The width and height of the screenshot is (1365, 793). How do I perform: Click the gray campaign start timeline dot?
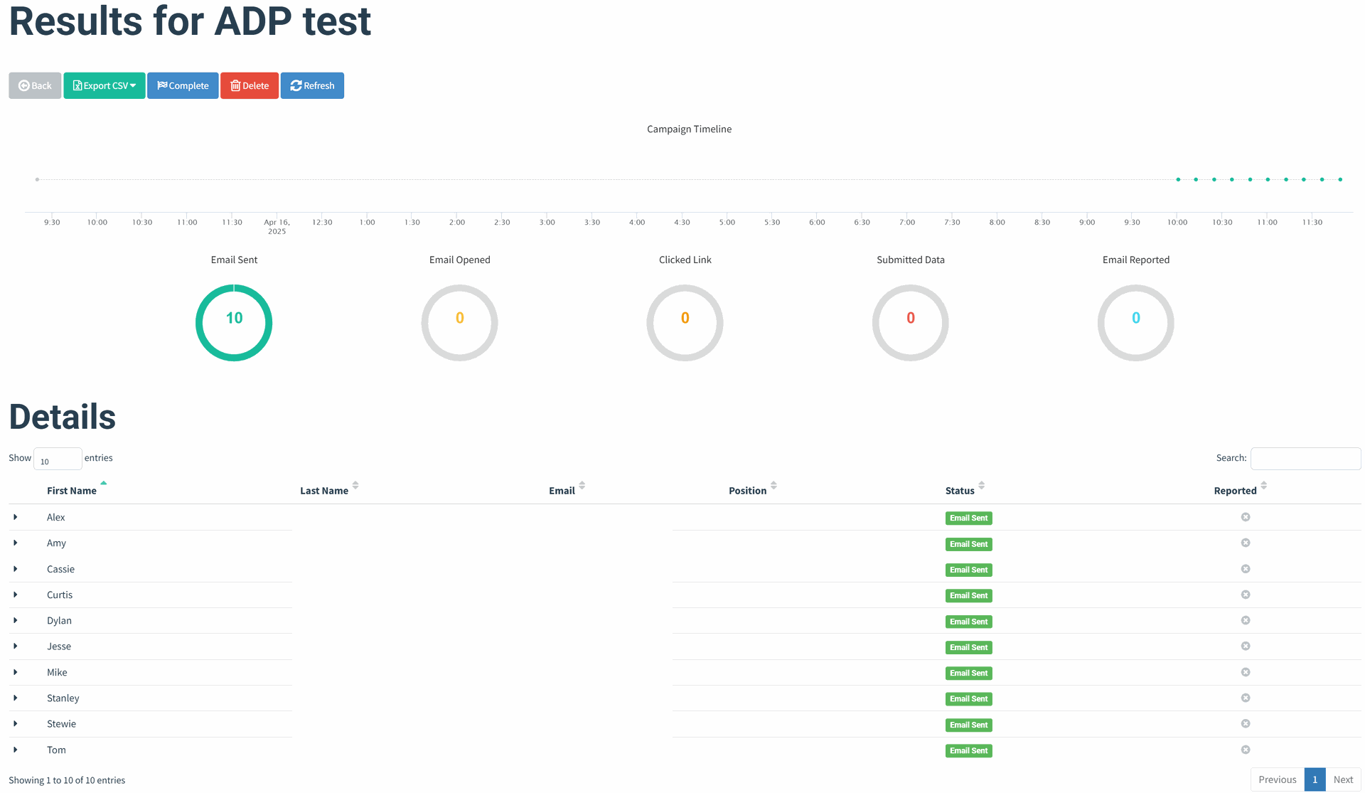click(x=37, y=179)
